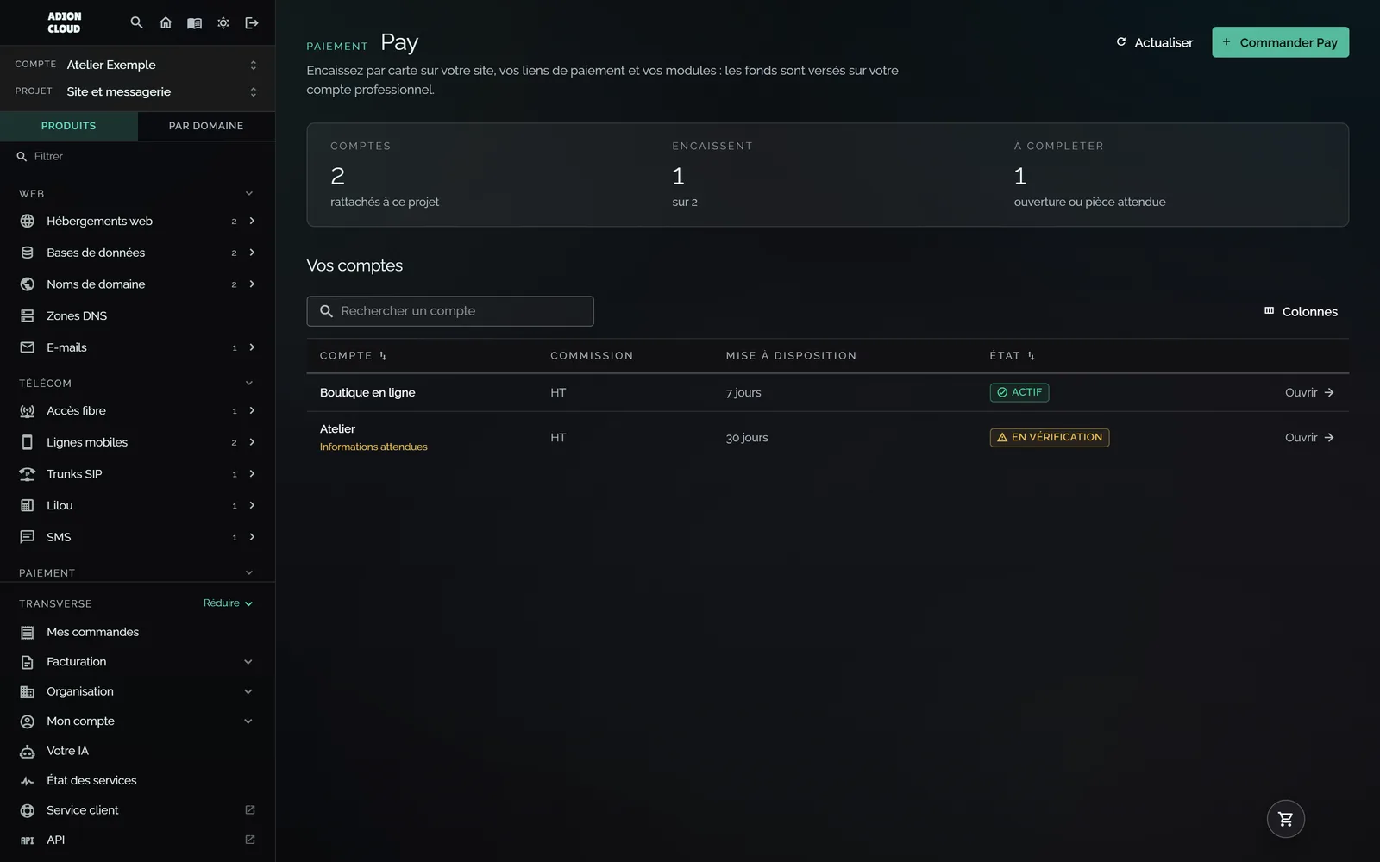Open the search icon in top bar
Screen dimensions: 1380x862
tap(136, 22)
